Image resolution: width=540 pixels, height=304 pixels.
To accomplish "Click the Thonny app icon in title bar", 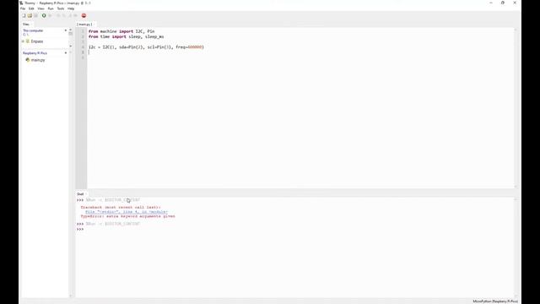I will pos(21,3).
